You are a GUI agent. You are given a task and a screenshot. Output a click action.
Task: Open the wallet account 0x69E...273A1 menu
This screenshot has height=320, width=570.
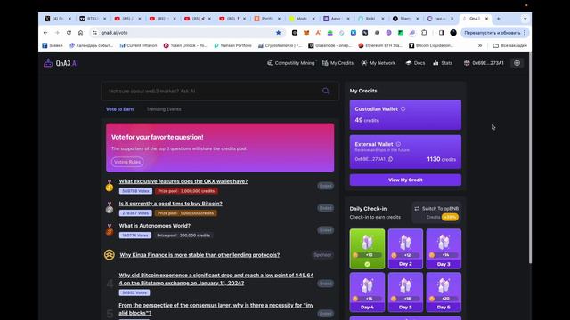[484, 63]
